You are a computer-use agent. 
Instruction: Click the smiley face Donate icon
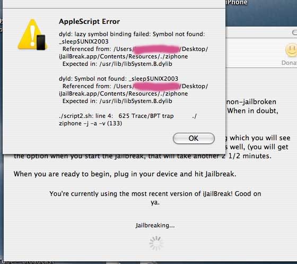(291, 50)
